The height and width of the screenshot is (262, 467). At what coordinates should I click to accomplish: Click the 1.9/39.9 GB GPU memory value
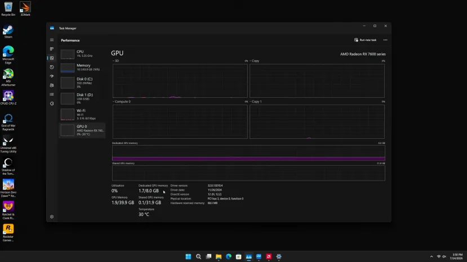click(x=123, y=202)
